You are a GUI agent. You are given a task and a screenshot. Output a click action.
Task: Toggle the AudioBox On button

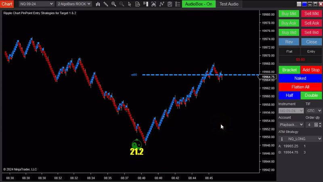[198, 4]
